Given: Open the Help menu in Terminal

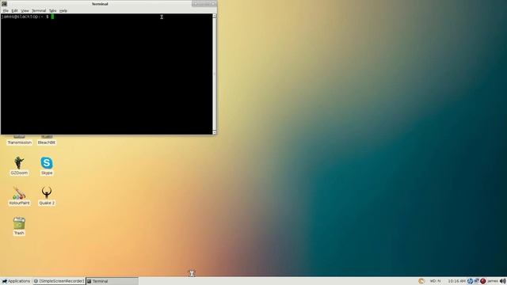Looking at the screenshot, I should pos(63,10).
